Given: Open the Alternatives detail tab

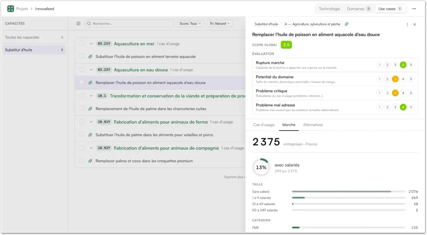Looking at the screenshot, I should [x=313, y=125].
